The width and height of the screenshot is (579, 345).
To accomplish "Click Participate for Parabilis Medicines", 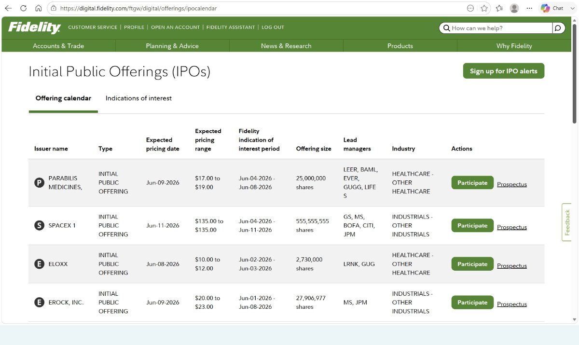I will pos(472,183).
